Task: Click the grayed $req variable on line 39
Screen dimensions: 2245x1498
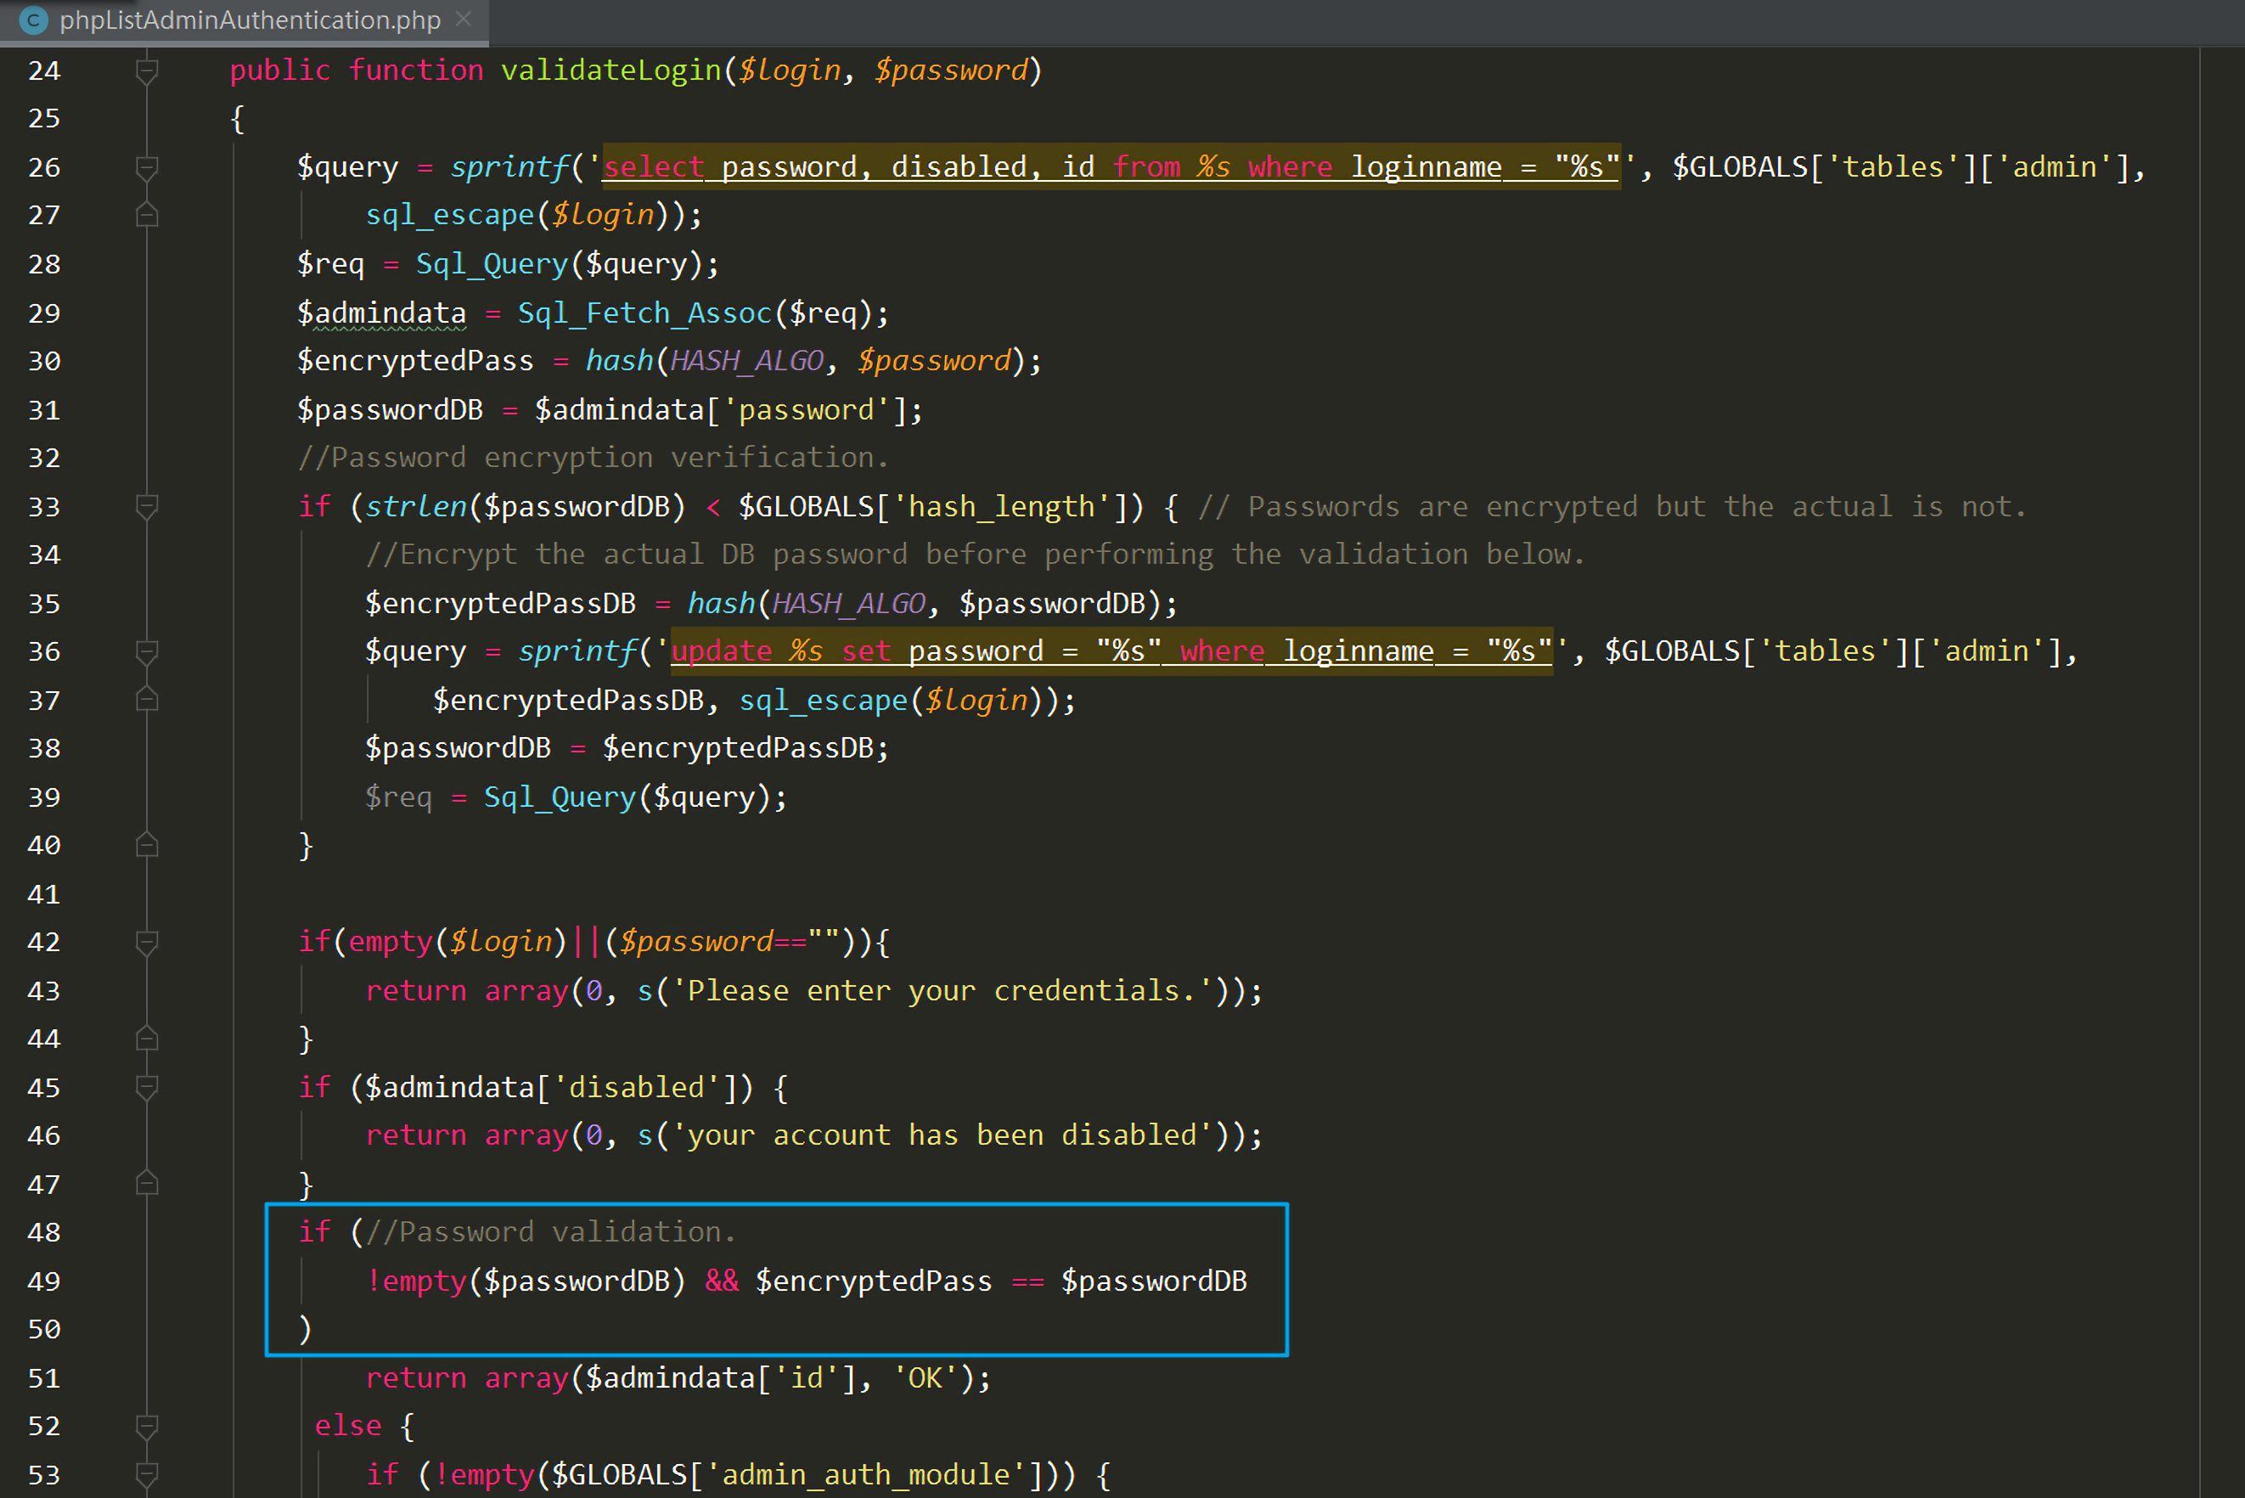Action: (x=398, y=797)
